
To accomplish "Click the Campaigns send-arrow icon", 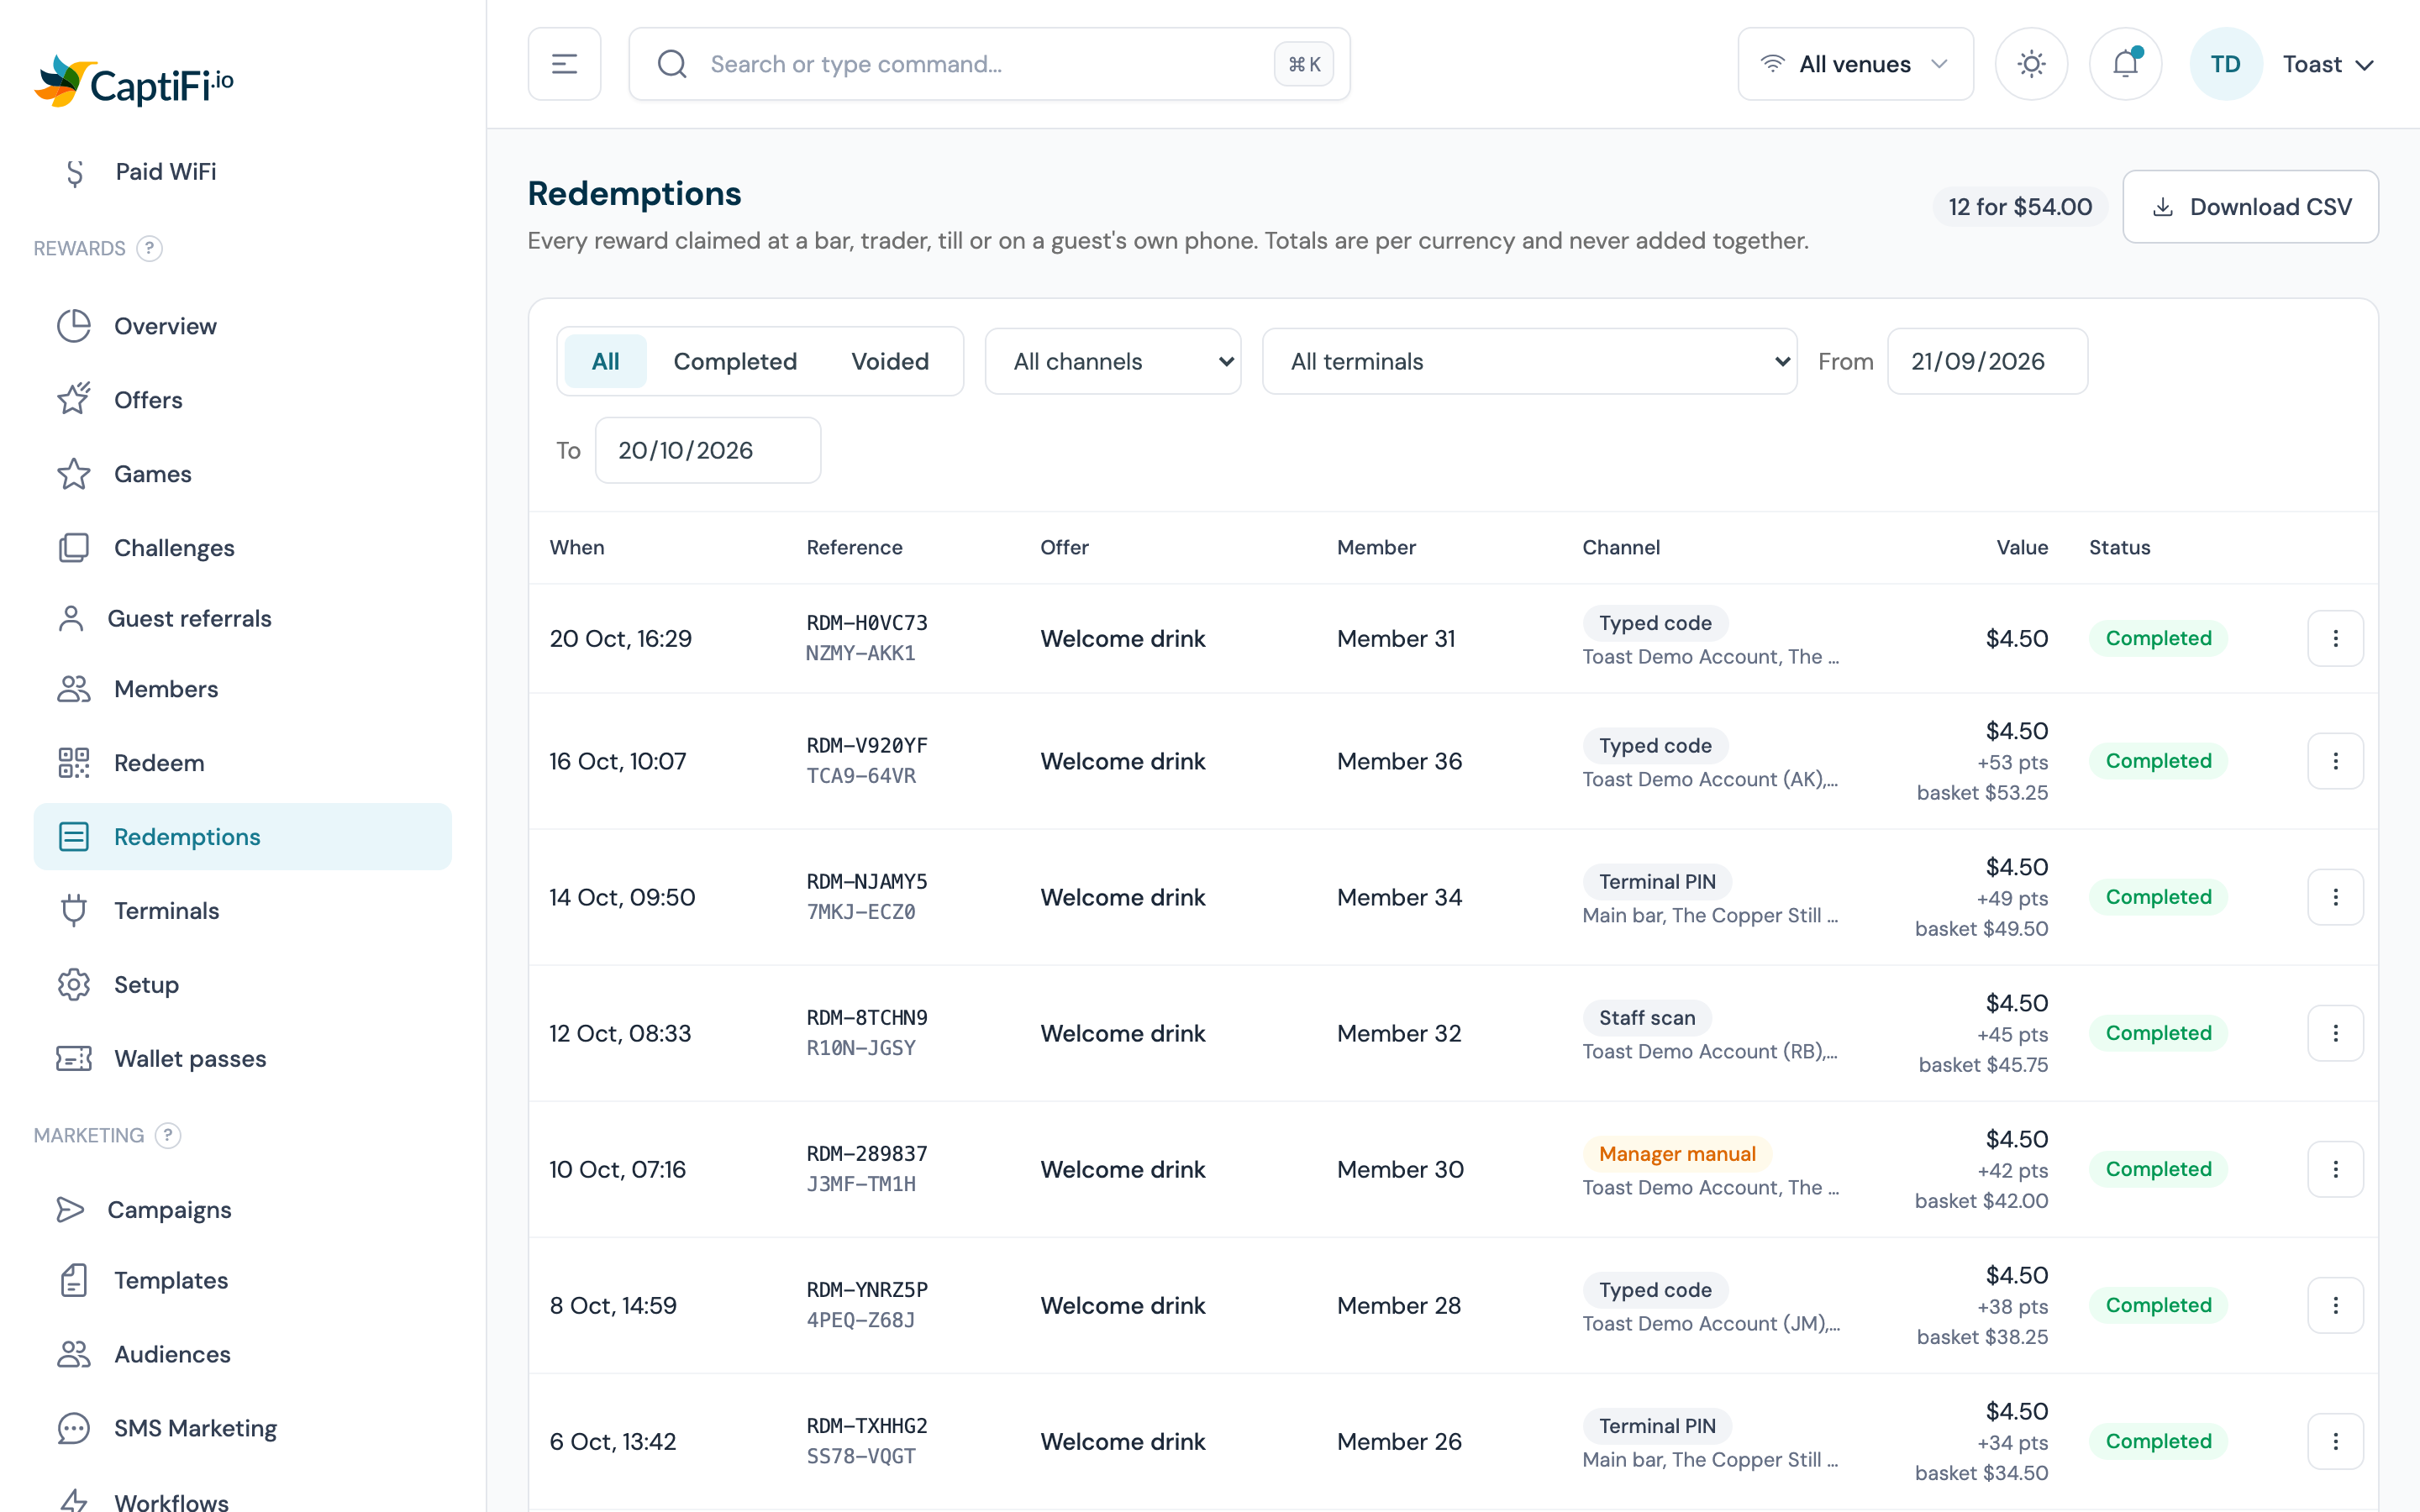I will point(70,1209).
